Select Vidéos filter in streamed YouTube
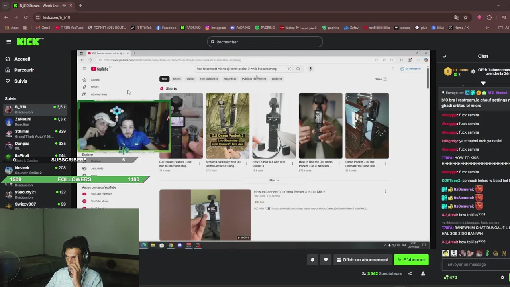The image size is (510, 287). click(x=190, y=79)
